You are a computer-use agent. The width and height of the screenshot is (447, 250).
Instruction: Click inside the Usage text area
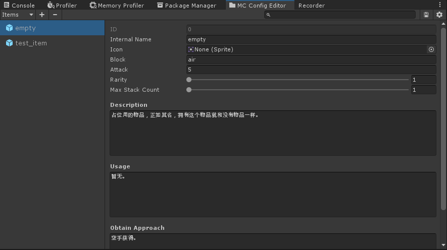tap(273, 195)
